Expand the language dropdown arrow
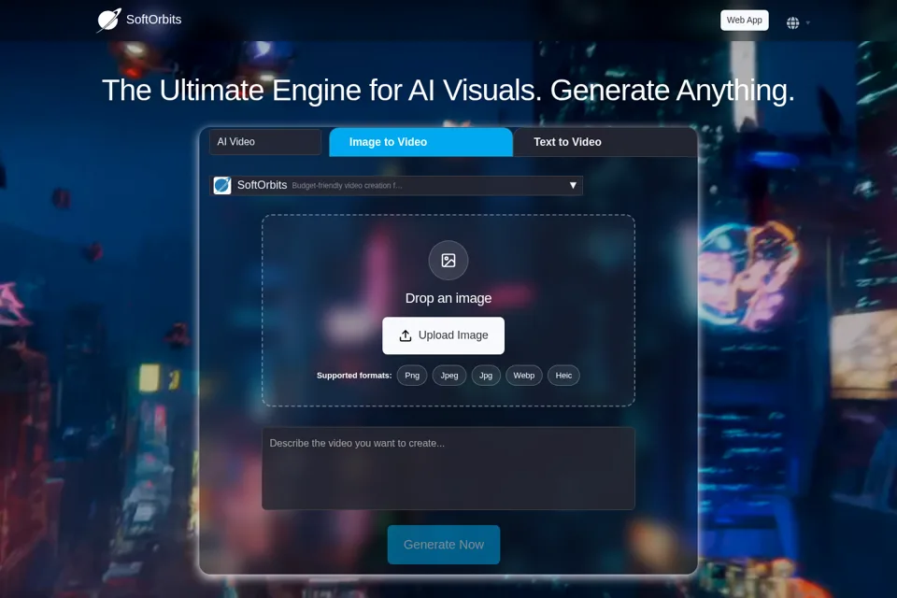Image resolution: width=897 pixels, height=598 pixels. (807, 22)
